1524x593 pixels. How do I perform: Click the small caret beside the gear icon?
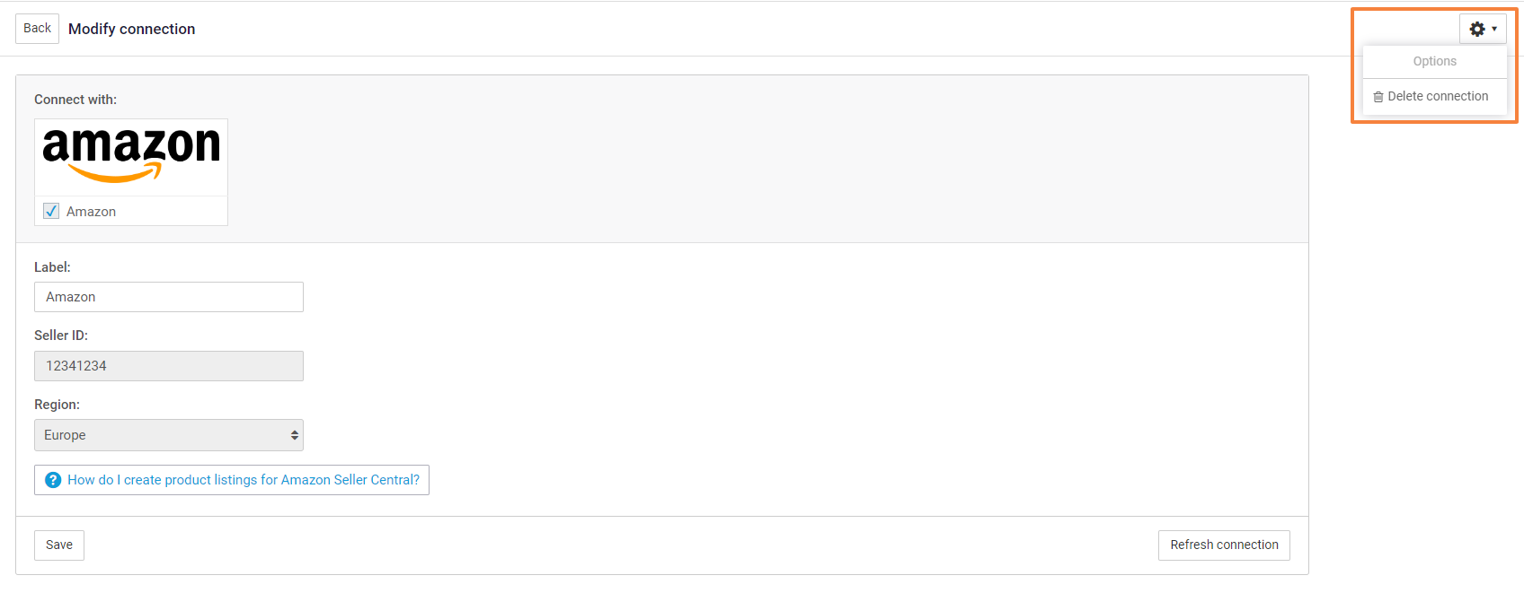(x=1494, y=29)
